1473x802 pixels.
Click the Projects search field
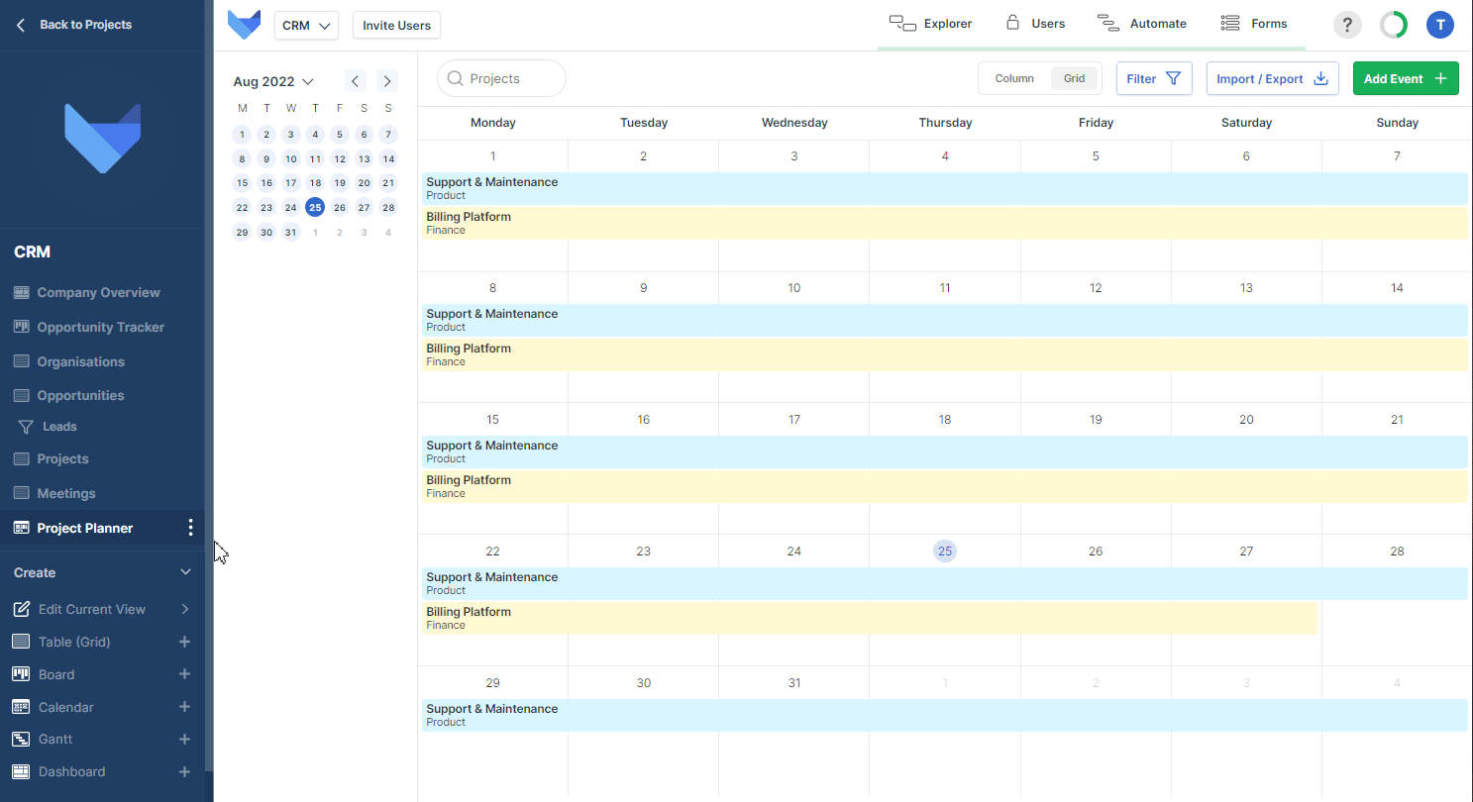click(501, 78)
